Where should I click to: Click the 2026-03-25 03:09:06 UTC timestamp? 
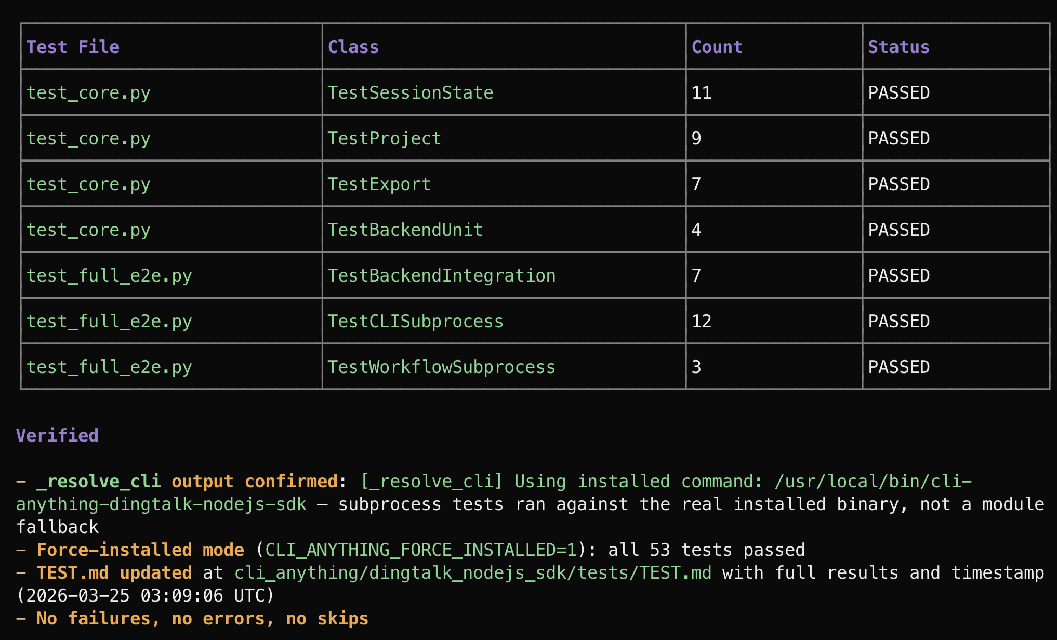click(146, 595)
